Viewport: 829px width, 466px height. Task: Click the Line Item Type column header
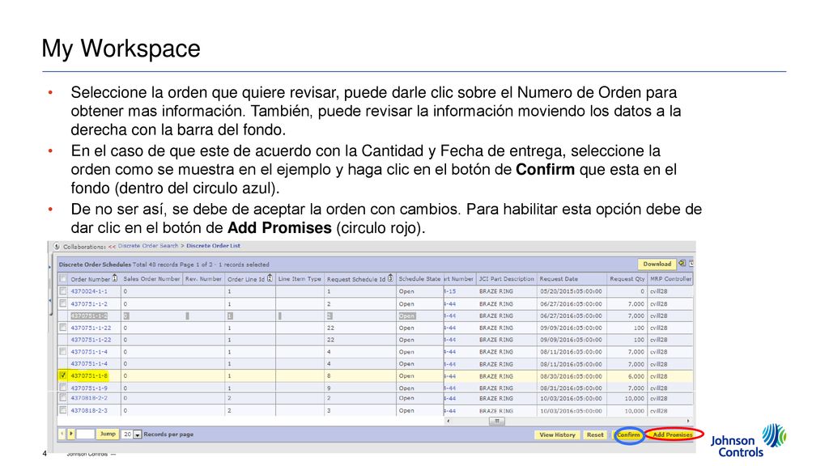pos(300,278)
